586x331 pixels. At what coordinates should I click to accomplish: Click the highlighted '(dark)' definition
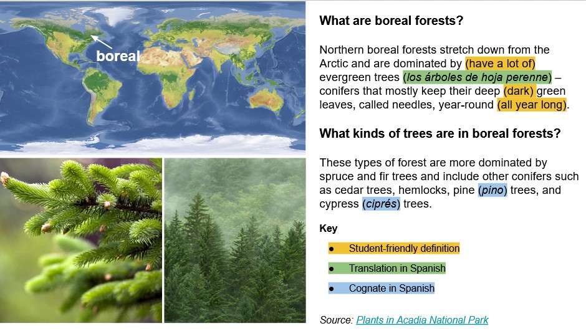point(519,91)
